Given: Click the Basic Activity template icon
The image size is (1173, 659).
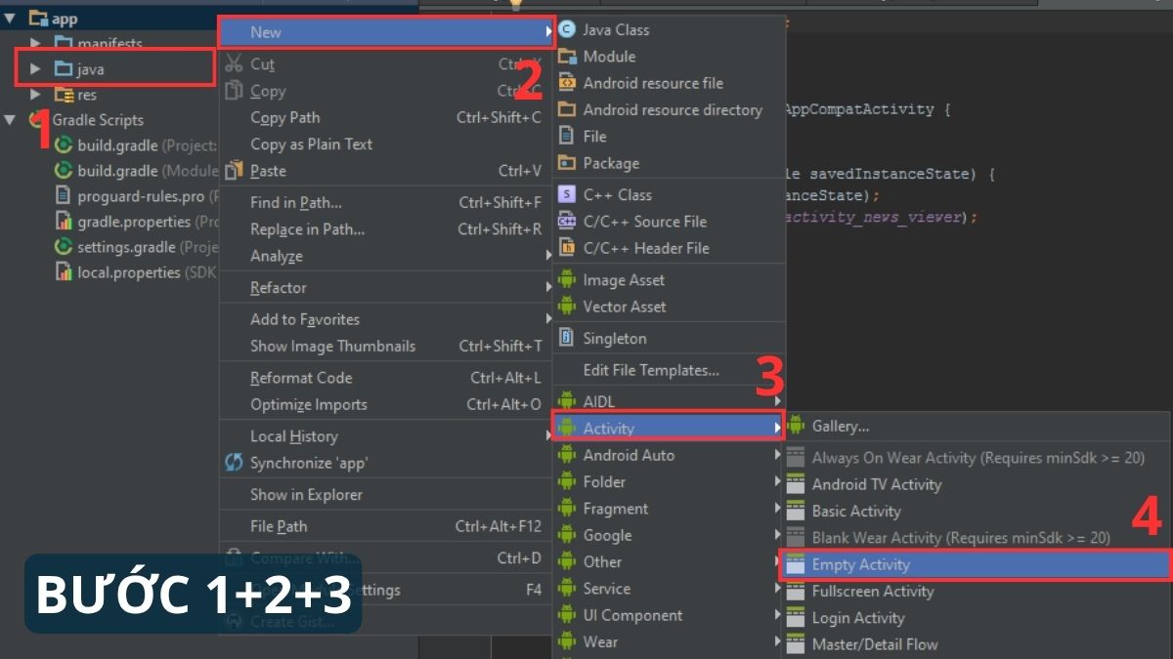Looking at the screenshot, I should tap(796, 511).
